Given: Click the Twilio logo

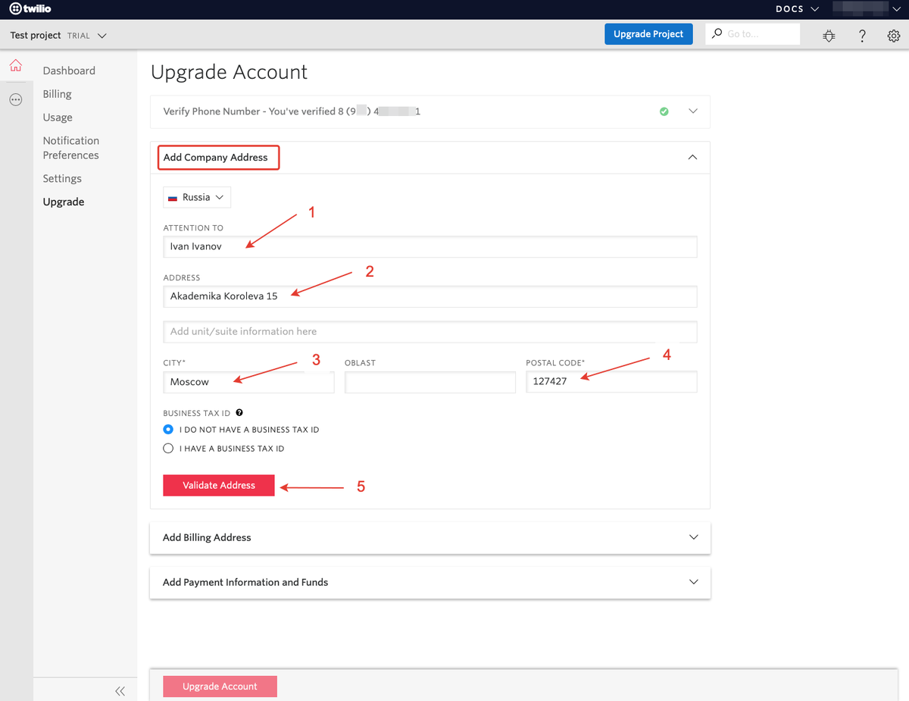Looking at the screenshot, I should pos(30,9).
